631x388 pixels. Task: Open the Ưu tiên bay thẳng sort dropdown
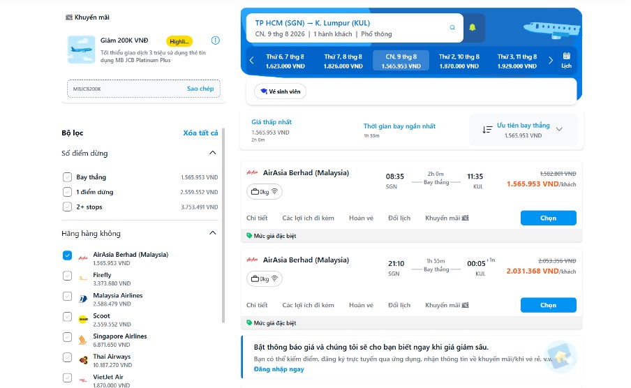click(523, 130)
